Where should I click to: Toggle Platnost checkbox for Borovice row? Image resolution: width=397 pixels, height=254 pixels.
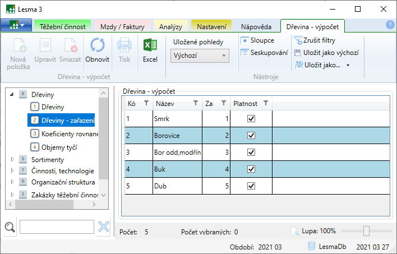point(251,136)
